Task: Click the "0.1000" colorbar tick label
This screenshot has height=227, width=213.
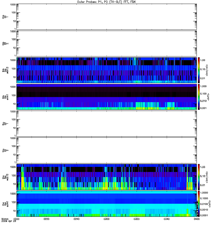Action: click(x=204, y=198)
